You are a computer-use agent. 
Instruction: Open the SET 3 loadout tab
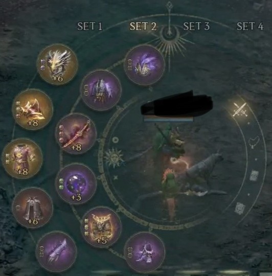[x=196, y=26]
